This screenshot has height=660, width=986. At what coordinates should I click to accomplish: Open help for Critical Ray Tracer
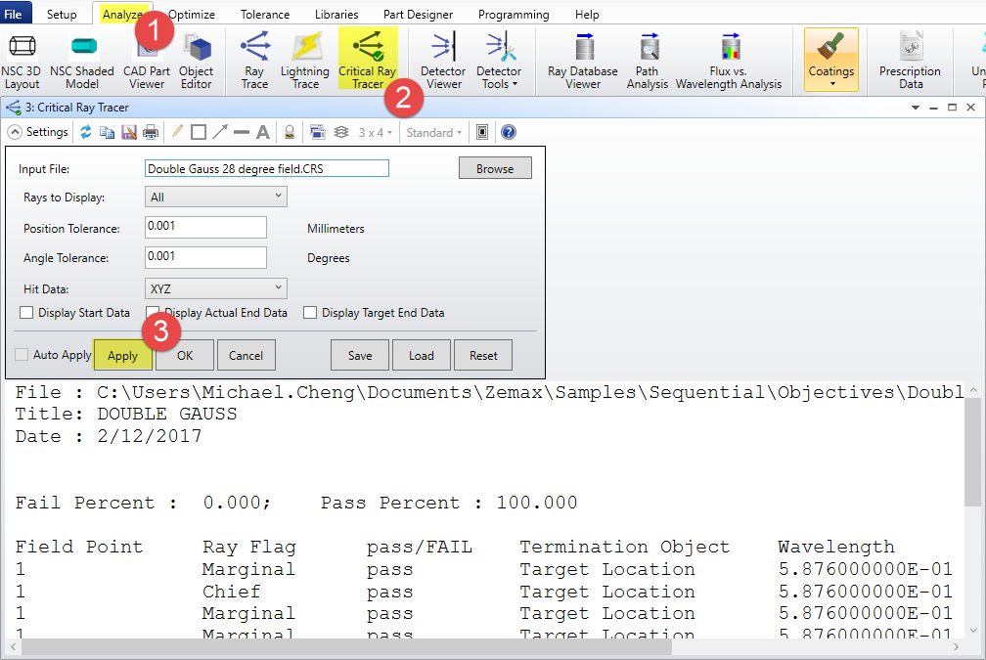click(x=509, y=132)
